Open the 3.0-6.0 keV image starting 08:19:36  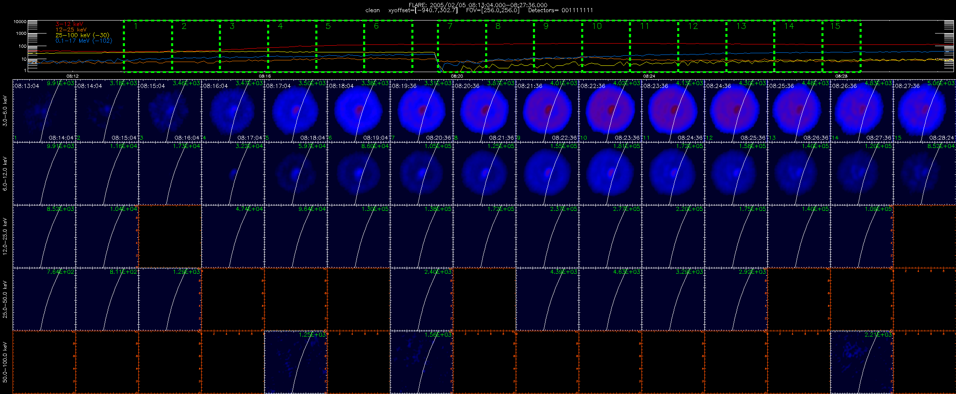point(421,111)
